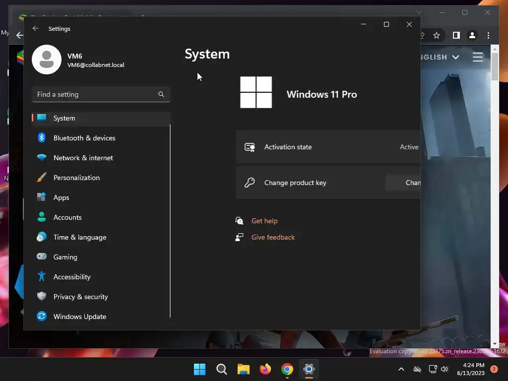Click the Chrome back arrow behind Settings
Viewport: 508px width, 381px height.
click(20, 35)
